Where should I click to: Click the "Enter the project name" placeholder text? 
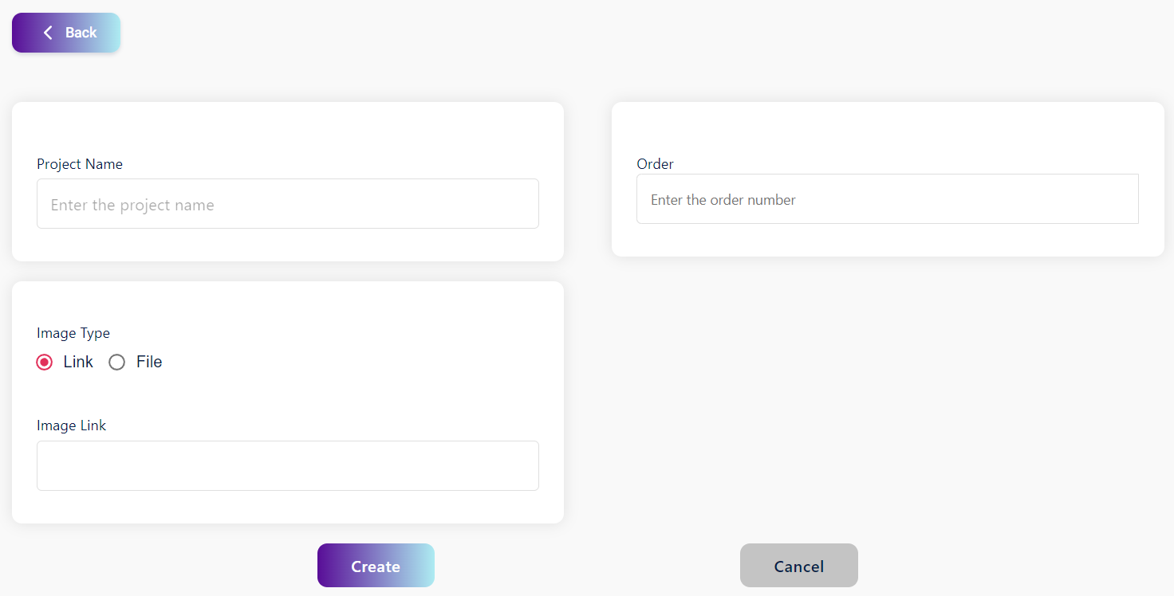pyautogui.click(x=132, y=205)
